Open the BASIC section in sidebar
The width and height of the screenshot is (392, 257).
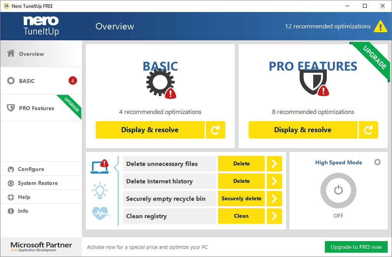[41, 81]
